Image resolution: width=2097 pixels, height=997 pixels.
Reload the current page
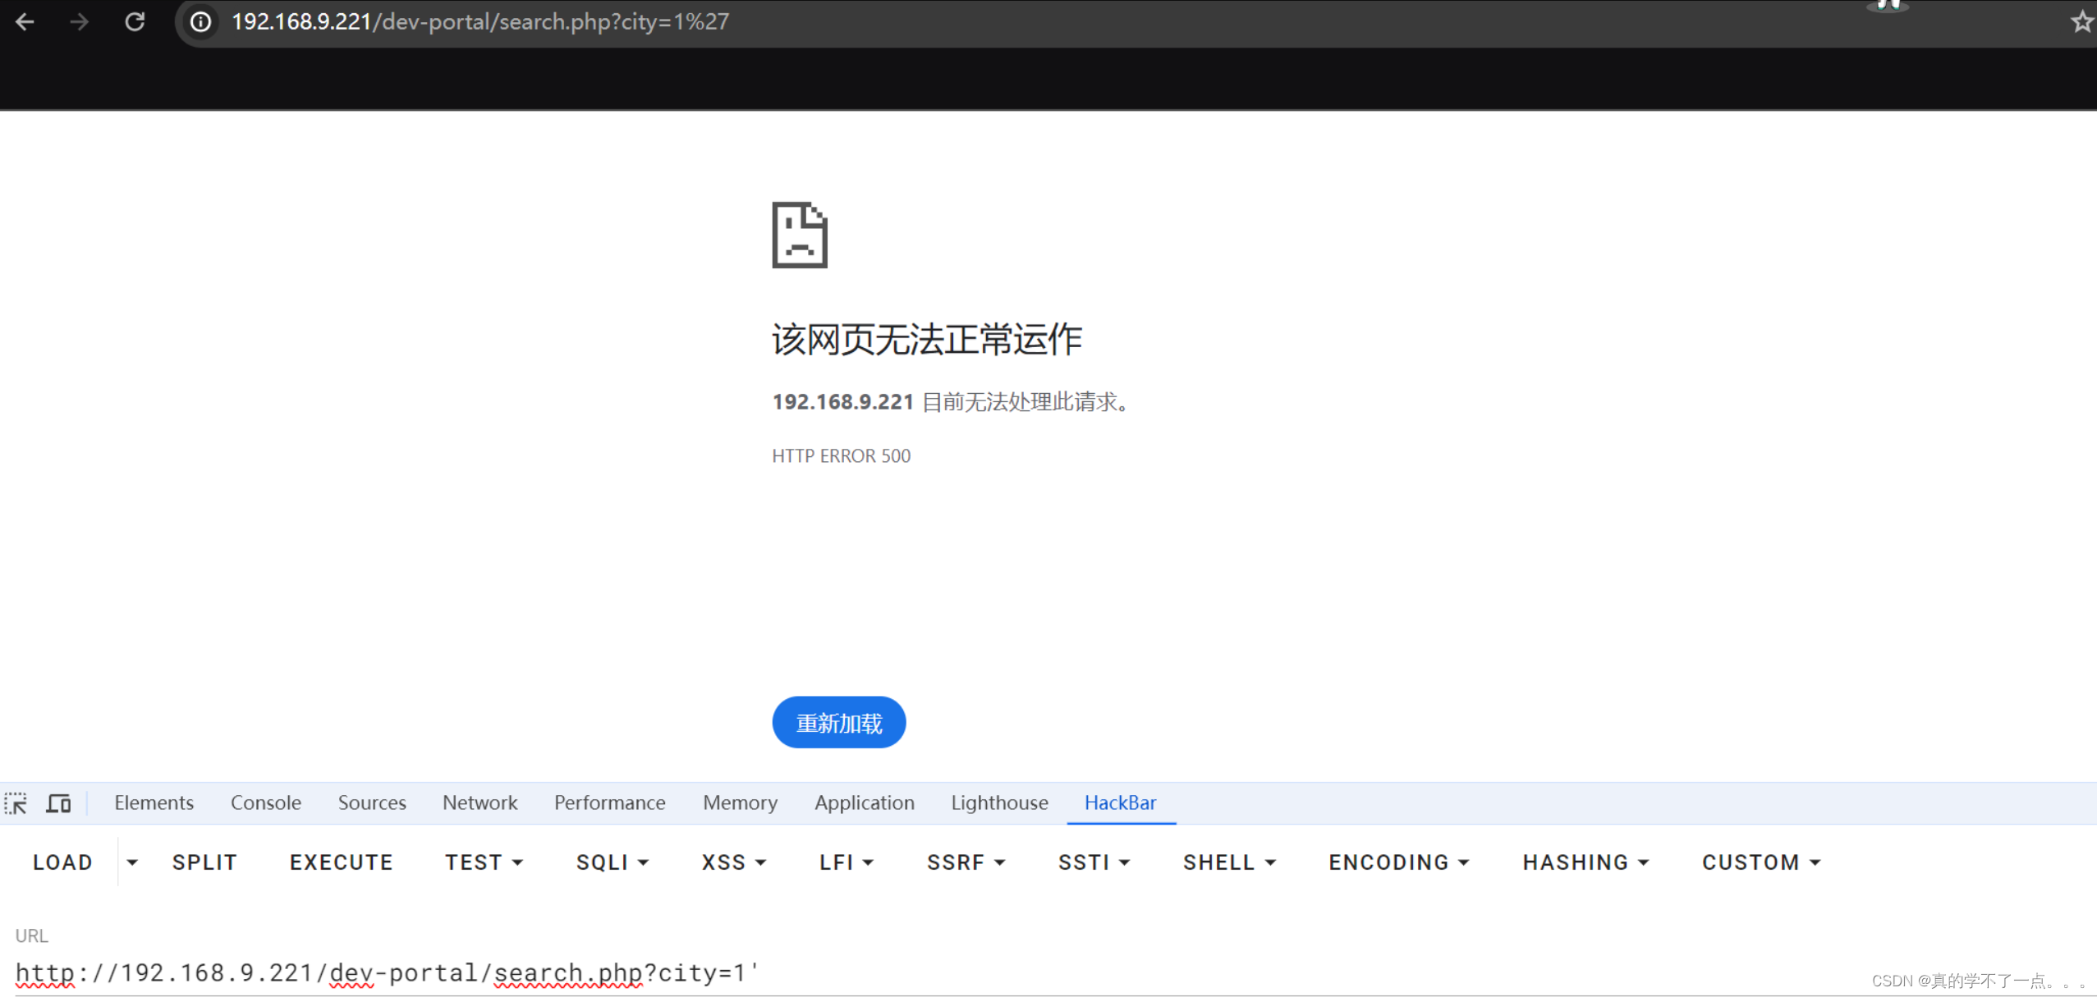point(135,22)
